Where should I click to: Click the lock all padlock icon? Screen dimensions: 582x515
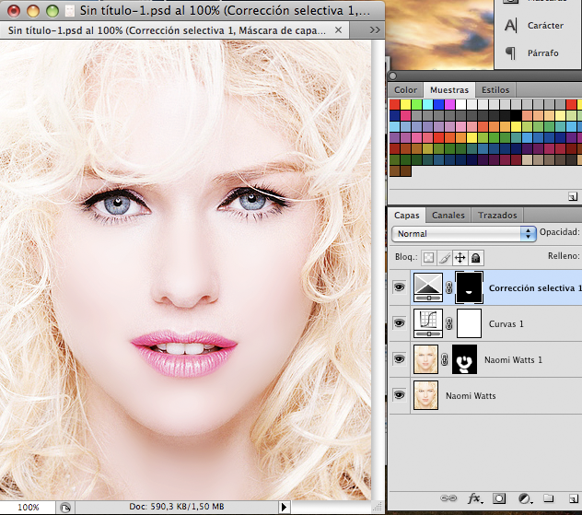(477, 258)
